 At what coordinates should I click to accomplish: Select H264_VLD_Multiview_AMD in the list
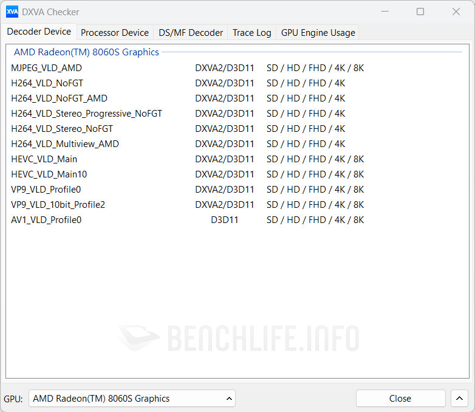[65, 144]
